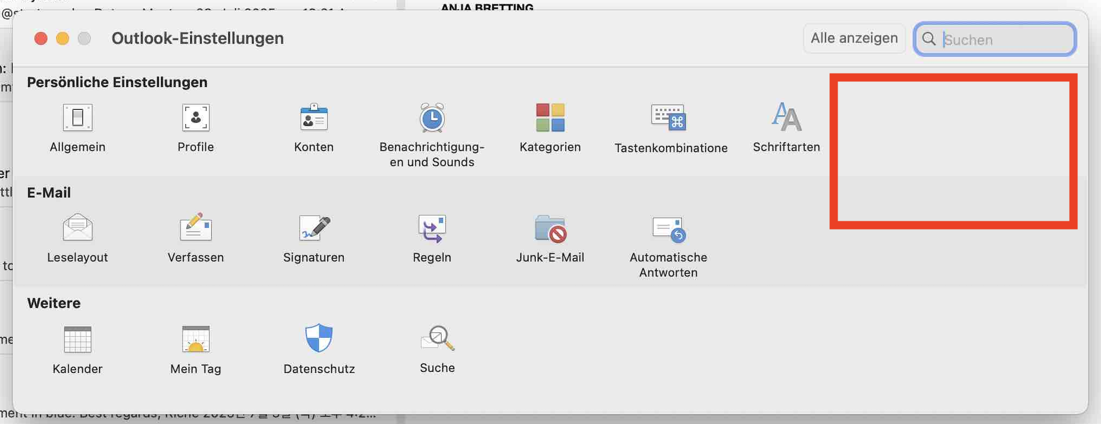Open the Leselayout envelope icon
Screen dimensions: 1101x424
click(x=78, y=228)
